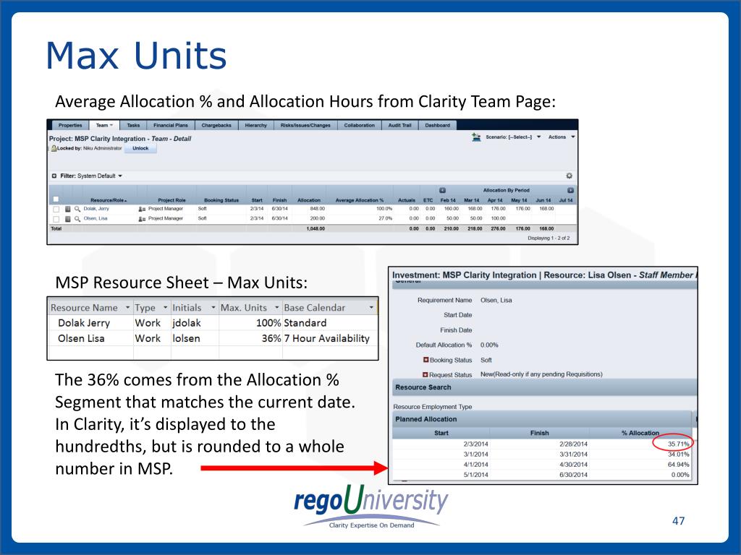Click the scenario icon beside Scenario select

(x=476, y=137)
